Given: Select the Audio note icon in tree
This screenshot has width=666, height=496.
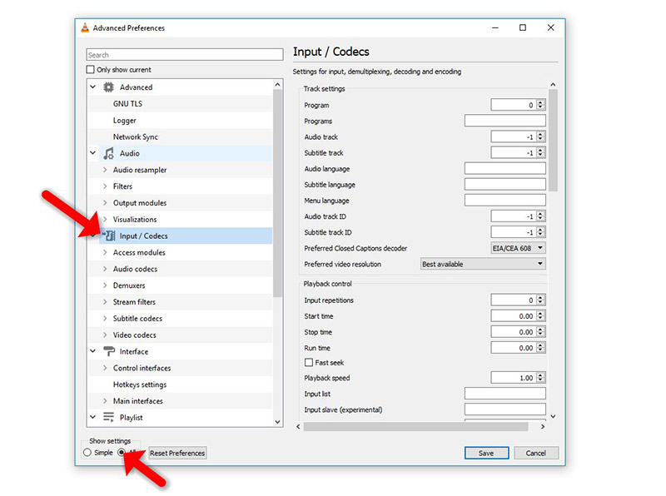Looking at the screenshot, I should click(107, 153).
